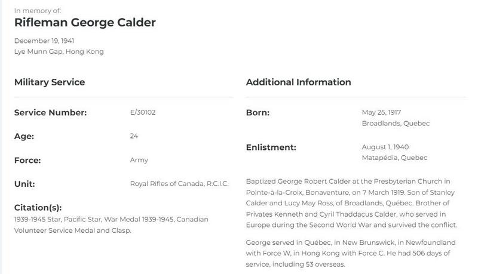Click the date December 19, 1941

coord(44,41)
